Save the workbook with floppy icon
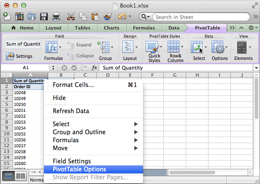The image size is (260, 184). click(x=44, y=16)
